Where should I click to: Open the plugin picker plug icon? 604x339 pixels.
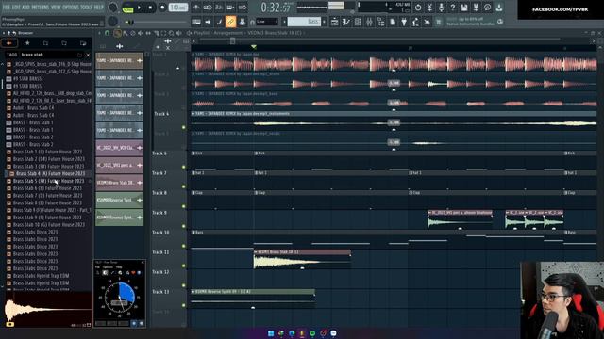click(x=404, y=22)
